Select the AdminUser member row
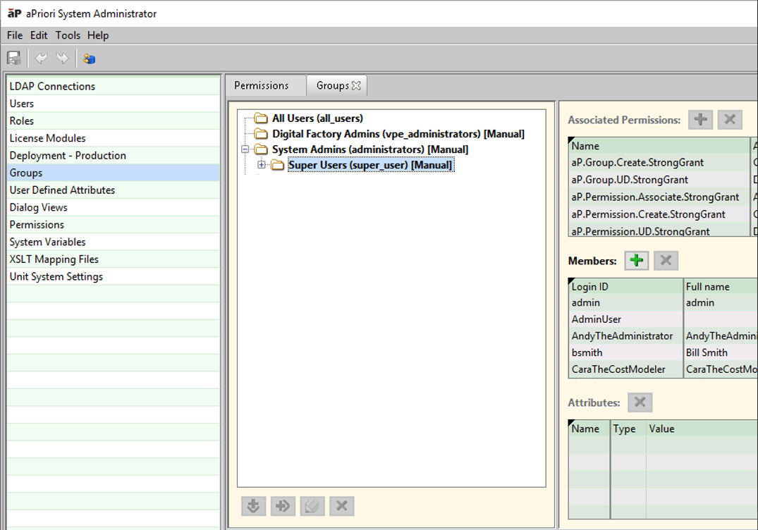This screenshot has width=758, height=530. (x=664, y=319)
